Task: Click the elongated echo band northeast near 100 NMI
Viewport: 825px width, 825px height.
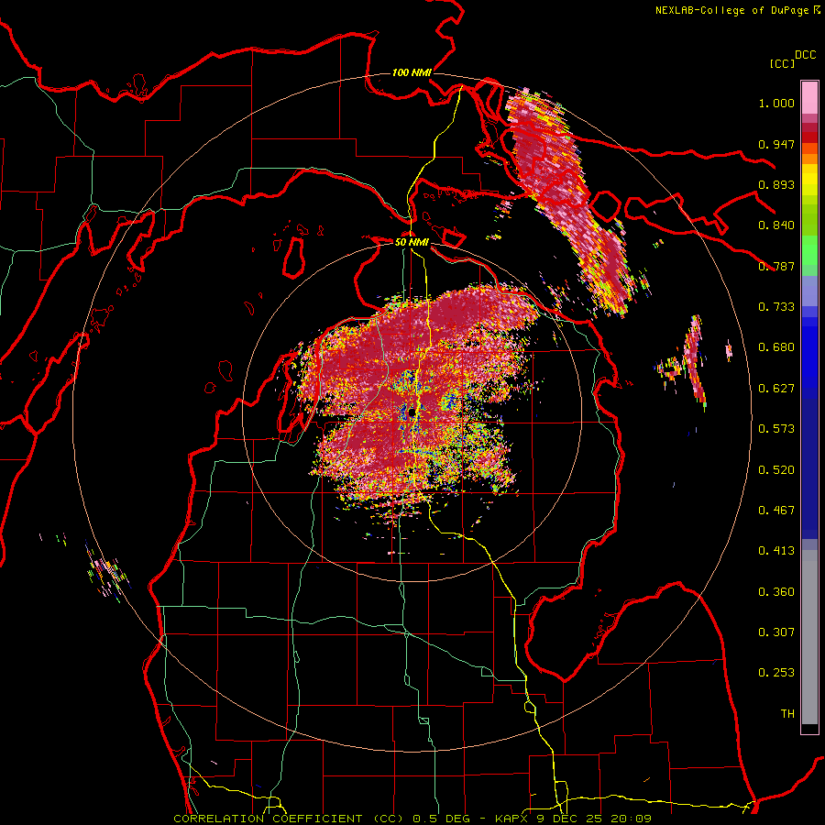Action: tap(571, 203)
